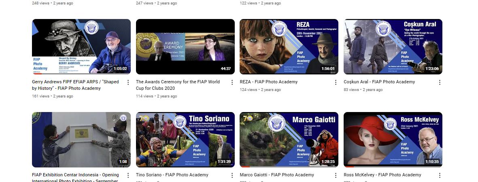Viewport: 478px width, 182px height.
Task: Open title Coşkun Aral - FIAP Photo Academy
Action: click(379, 82)
